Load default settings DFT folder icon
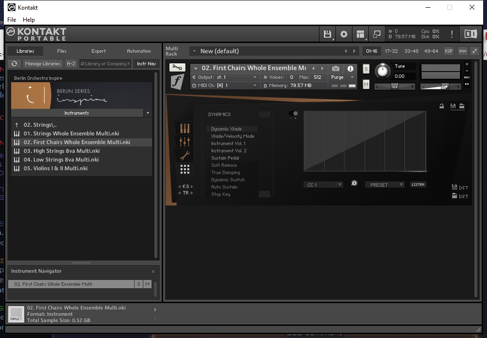487x338 pixels. tap(455, 196)
